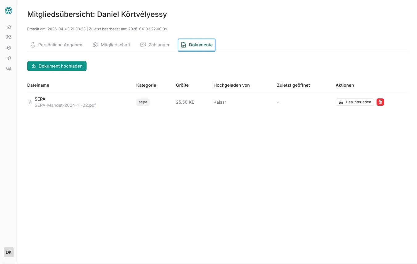Click the app logo in the sidebar
The width and height of the screenshot is (417, 264).
pos(9,10)
